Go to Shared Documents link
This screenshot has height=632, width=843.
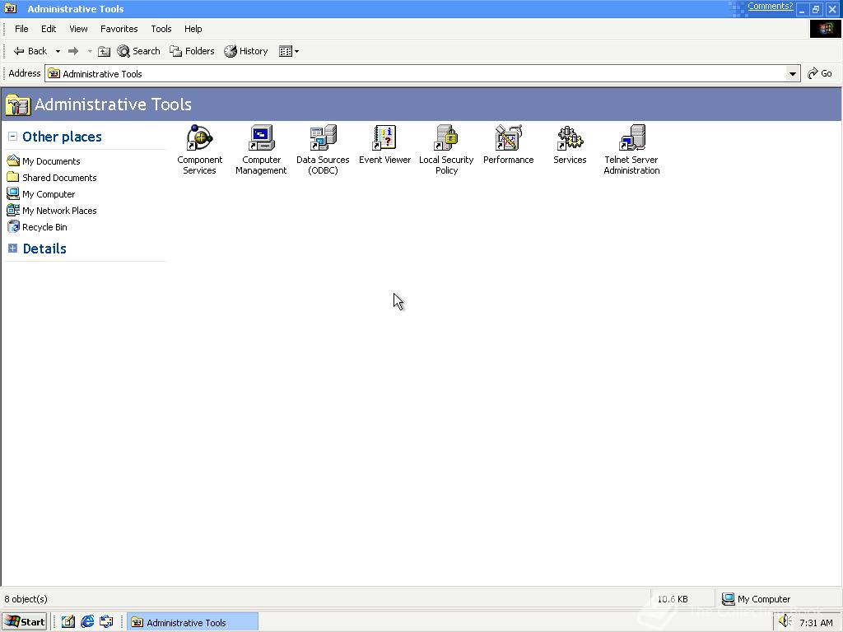tap(52, 178)
